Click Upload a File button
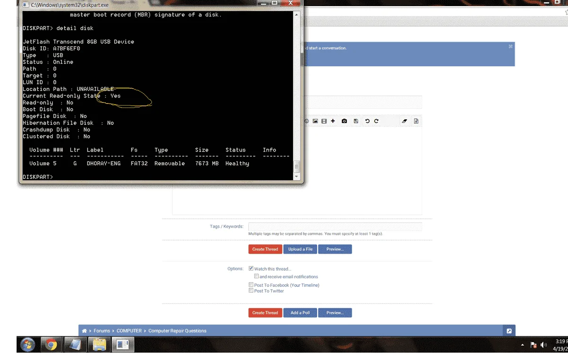Screen dimensions: 568x355 [300, 249]
